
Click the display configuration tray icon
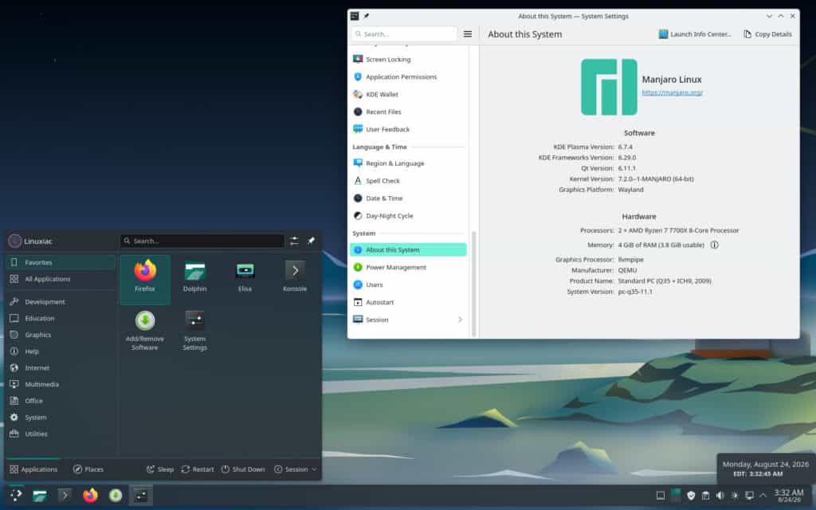[x=749, y=496]
